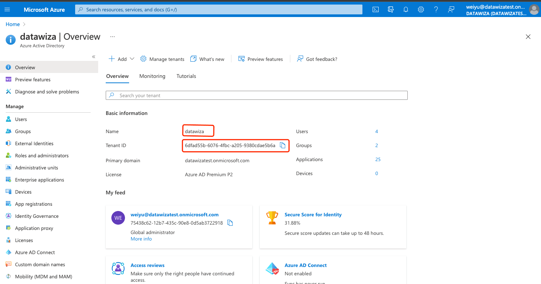Open the feedback icon in top bar
The width and height of the screenshot is (541, 284).
pos(451,9)
